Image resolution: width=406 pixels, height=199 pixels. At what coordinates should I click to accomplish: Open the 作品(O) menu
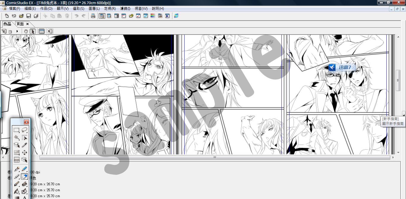point(46,9)
